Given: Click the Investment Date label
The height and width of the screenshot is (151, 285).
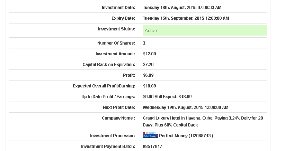Looking at the screenshot, I should click(x=118, y=8).
